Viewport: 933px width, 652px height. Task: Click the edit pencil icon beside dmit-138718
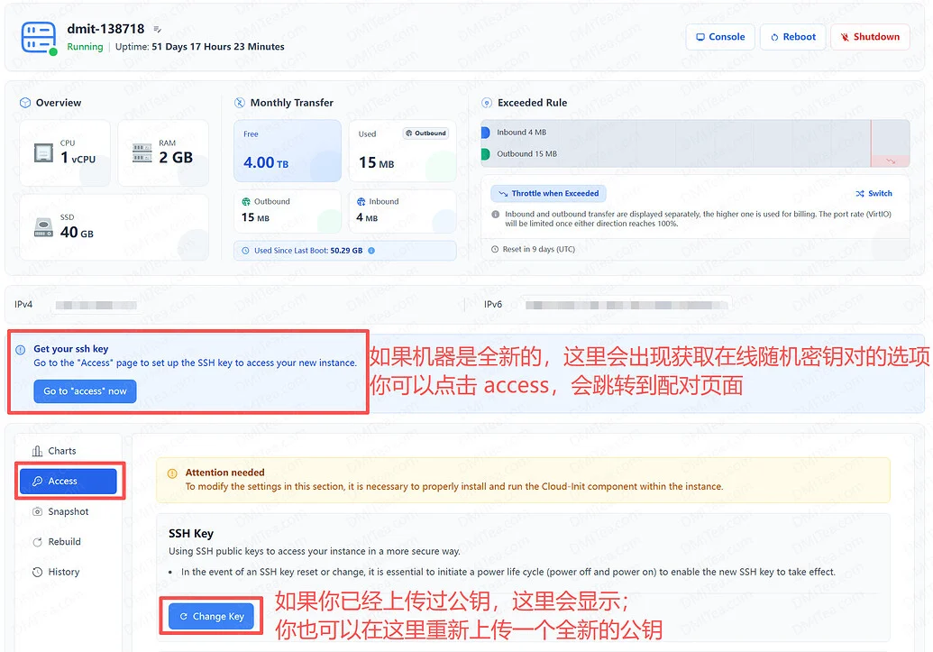[157, 29]
